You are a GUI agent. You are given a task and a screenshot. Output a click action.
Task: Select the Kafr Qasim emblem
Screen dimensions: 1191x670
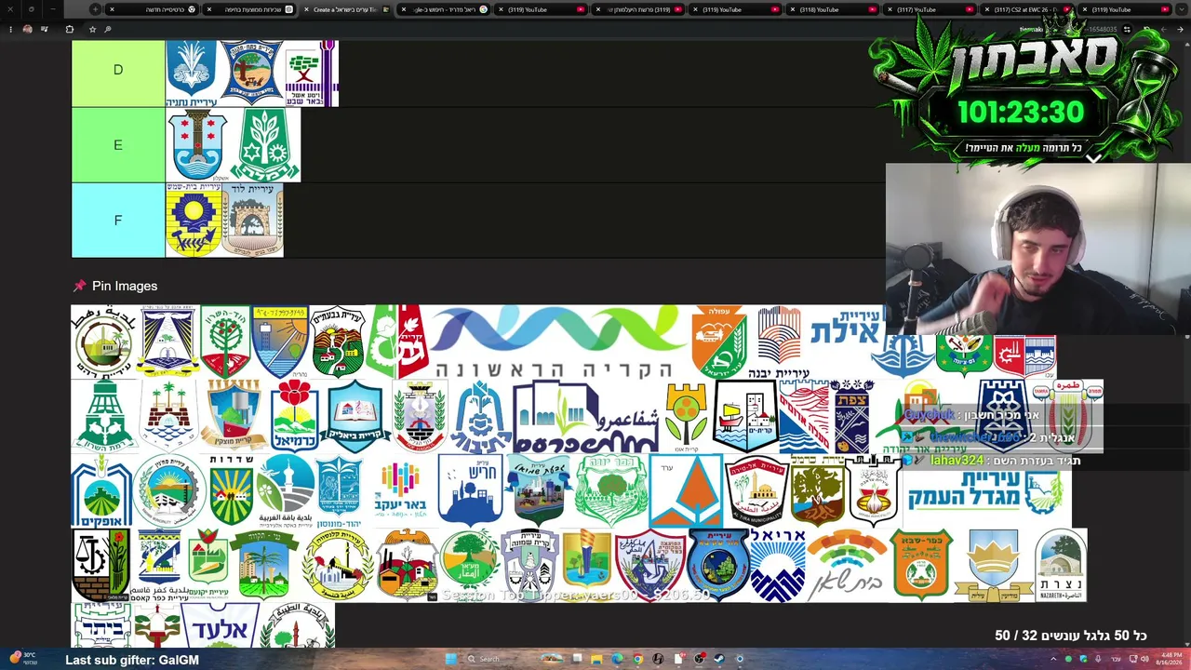(159, 565)
